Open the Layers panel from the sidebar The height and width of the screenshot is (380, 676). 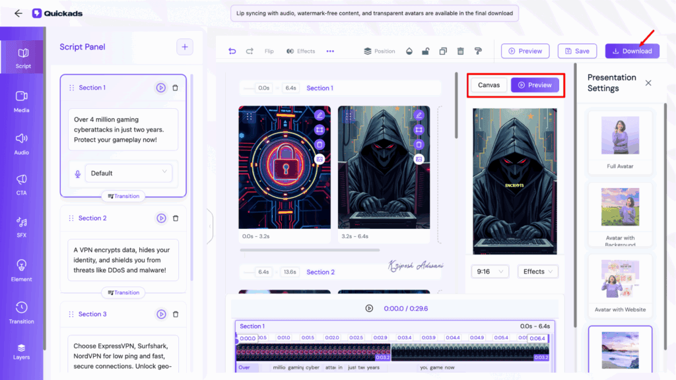coord(21,352)
